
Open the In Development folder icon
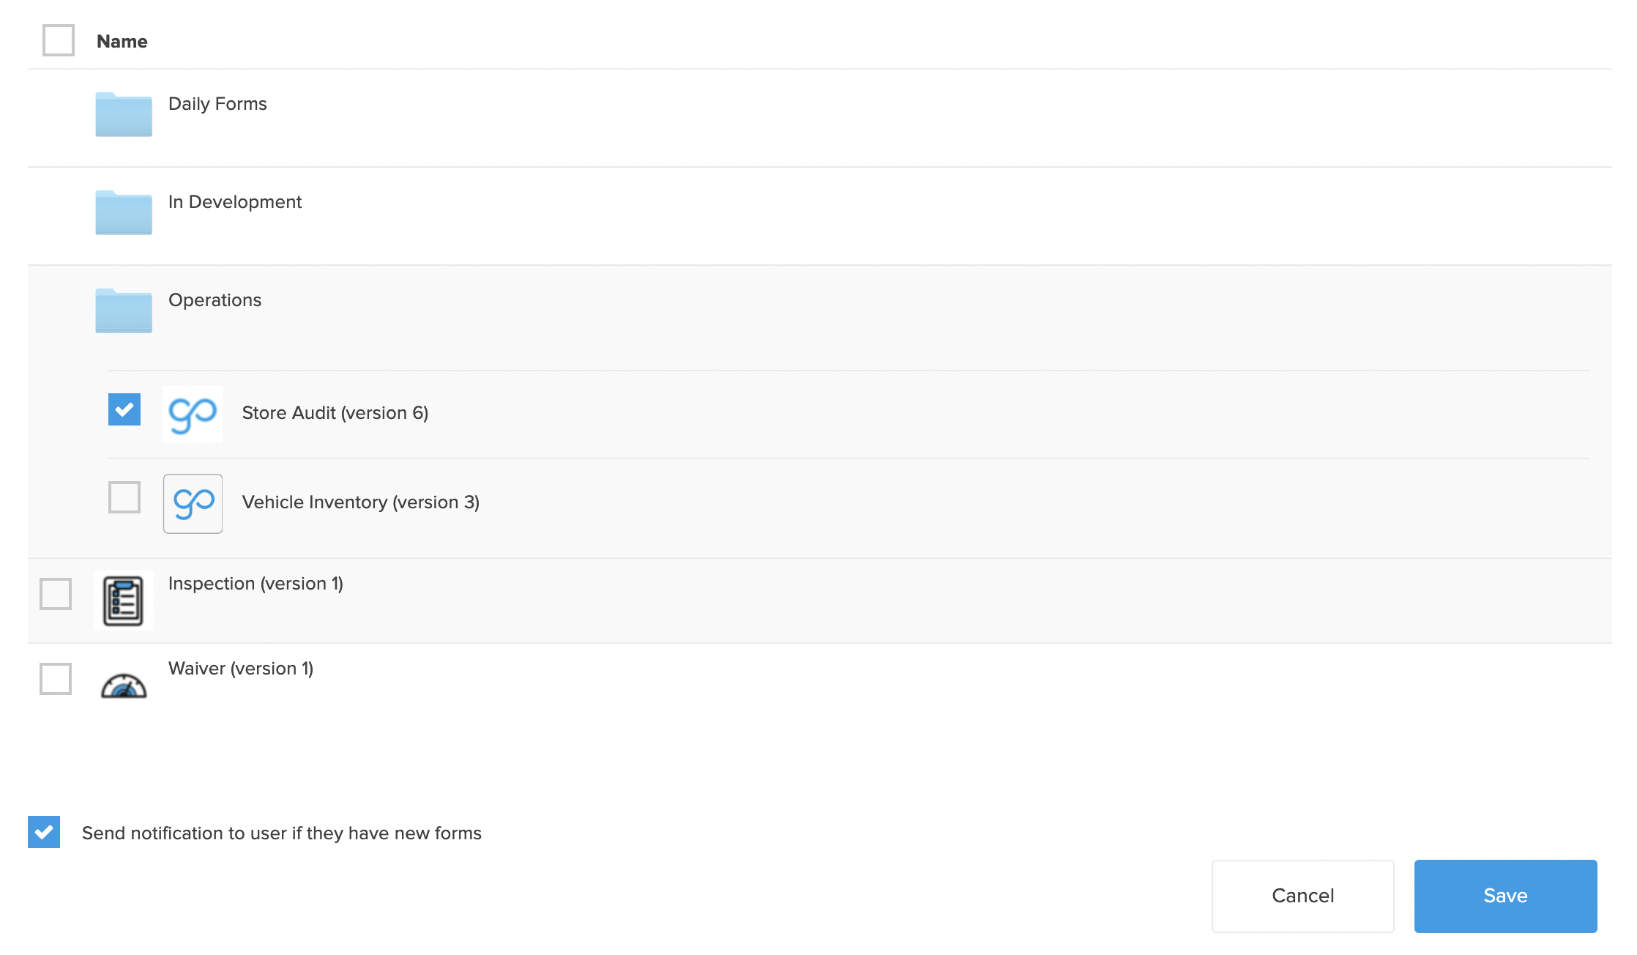pyautogui.click(x=124, y=212)
